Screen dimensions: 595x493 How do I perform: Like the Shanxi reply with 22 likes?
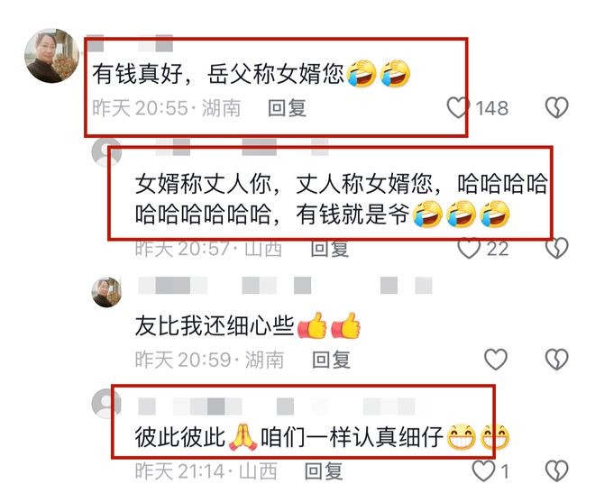[x=469, y=249]
